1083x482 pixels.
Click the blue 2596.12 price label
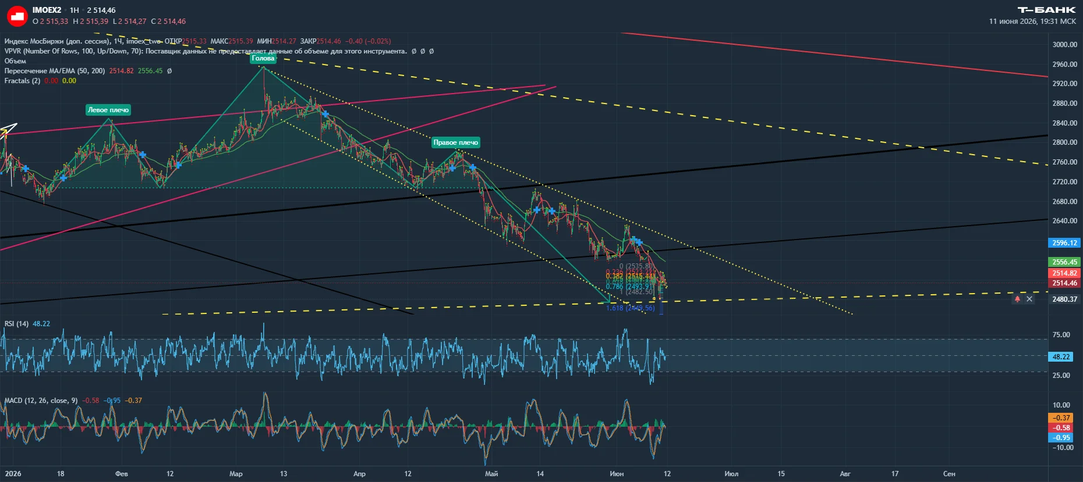[x=1064, y=243]
